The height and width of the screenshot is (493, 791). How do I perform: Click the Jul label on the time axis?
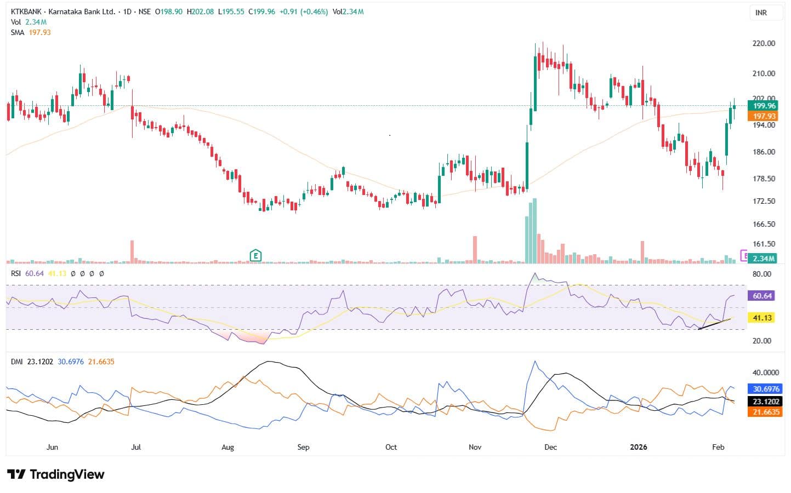136,447
